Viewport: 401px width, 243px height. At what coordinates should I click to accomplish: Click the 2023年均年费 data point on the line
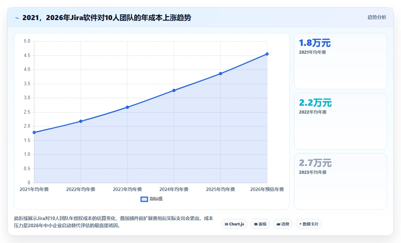tap(127, 107)
